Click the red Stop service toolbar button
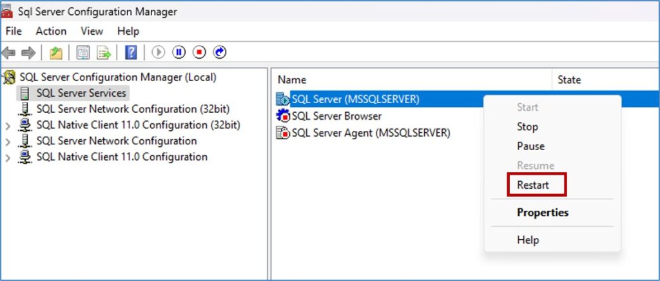660x281 pixels. point(199,52)
